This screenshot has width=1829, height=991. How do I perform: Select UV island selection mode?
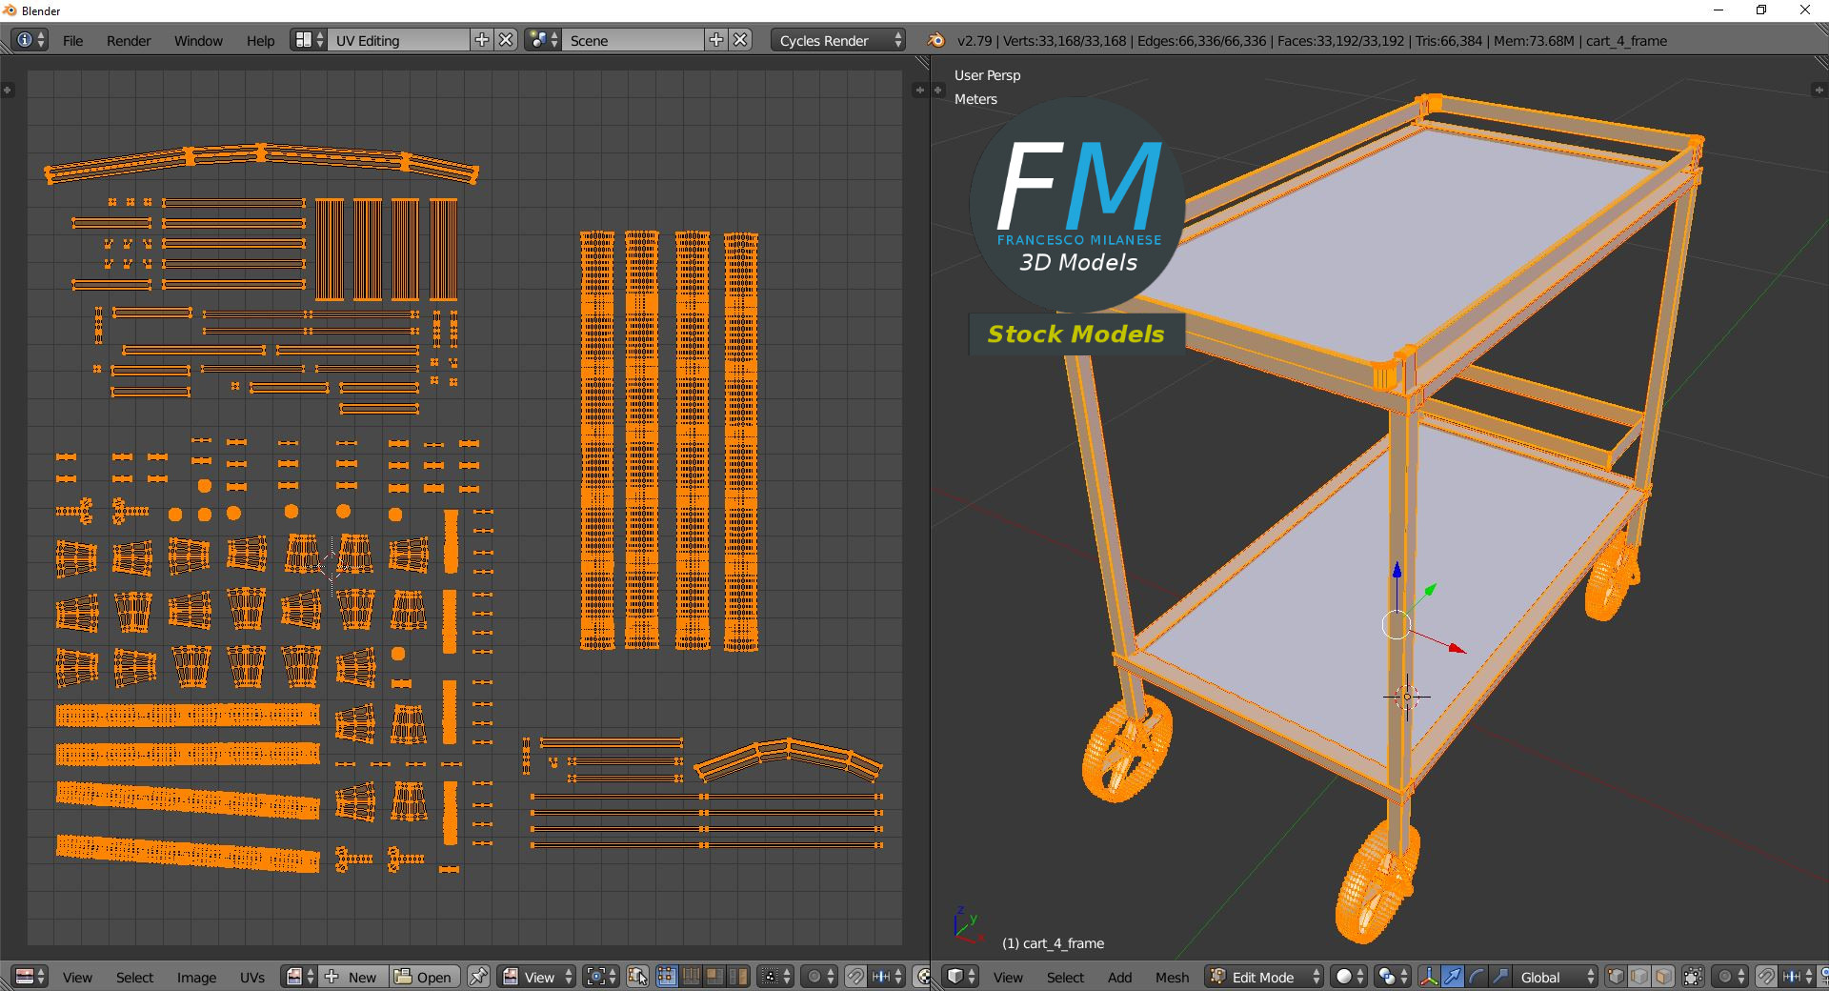coord(738,977)
